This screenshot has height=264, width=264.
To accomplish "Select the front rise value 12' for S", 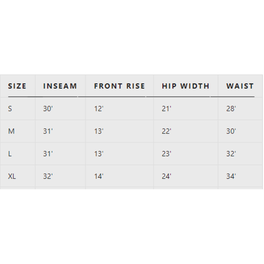I will tap(98, 109).
